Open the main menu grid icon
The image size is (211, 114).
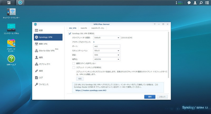click(9, 3)
